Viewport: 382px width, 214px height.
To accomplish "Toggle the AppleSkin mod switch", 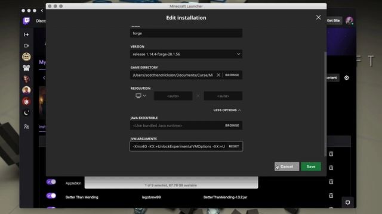I will coord(51,182).
